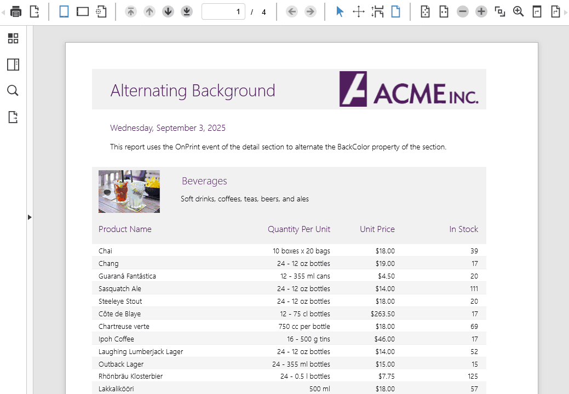This screenshot has height=394, width=569.
Task: Go to the previous page
Action: tap(150, 11)
